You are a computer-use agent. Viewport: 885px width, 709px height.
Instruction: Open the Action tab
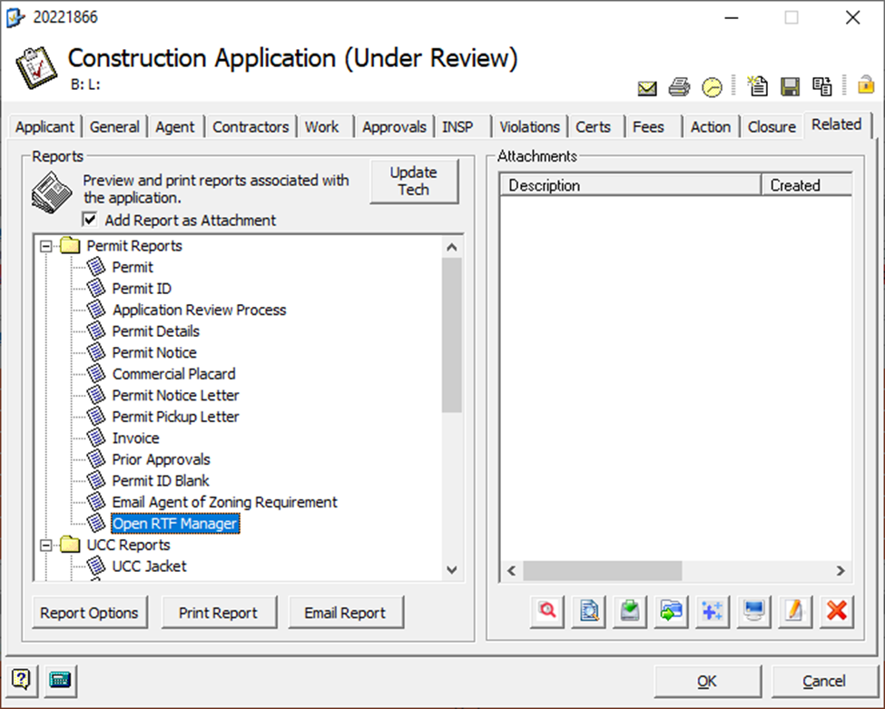click(711, 127)
